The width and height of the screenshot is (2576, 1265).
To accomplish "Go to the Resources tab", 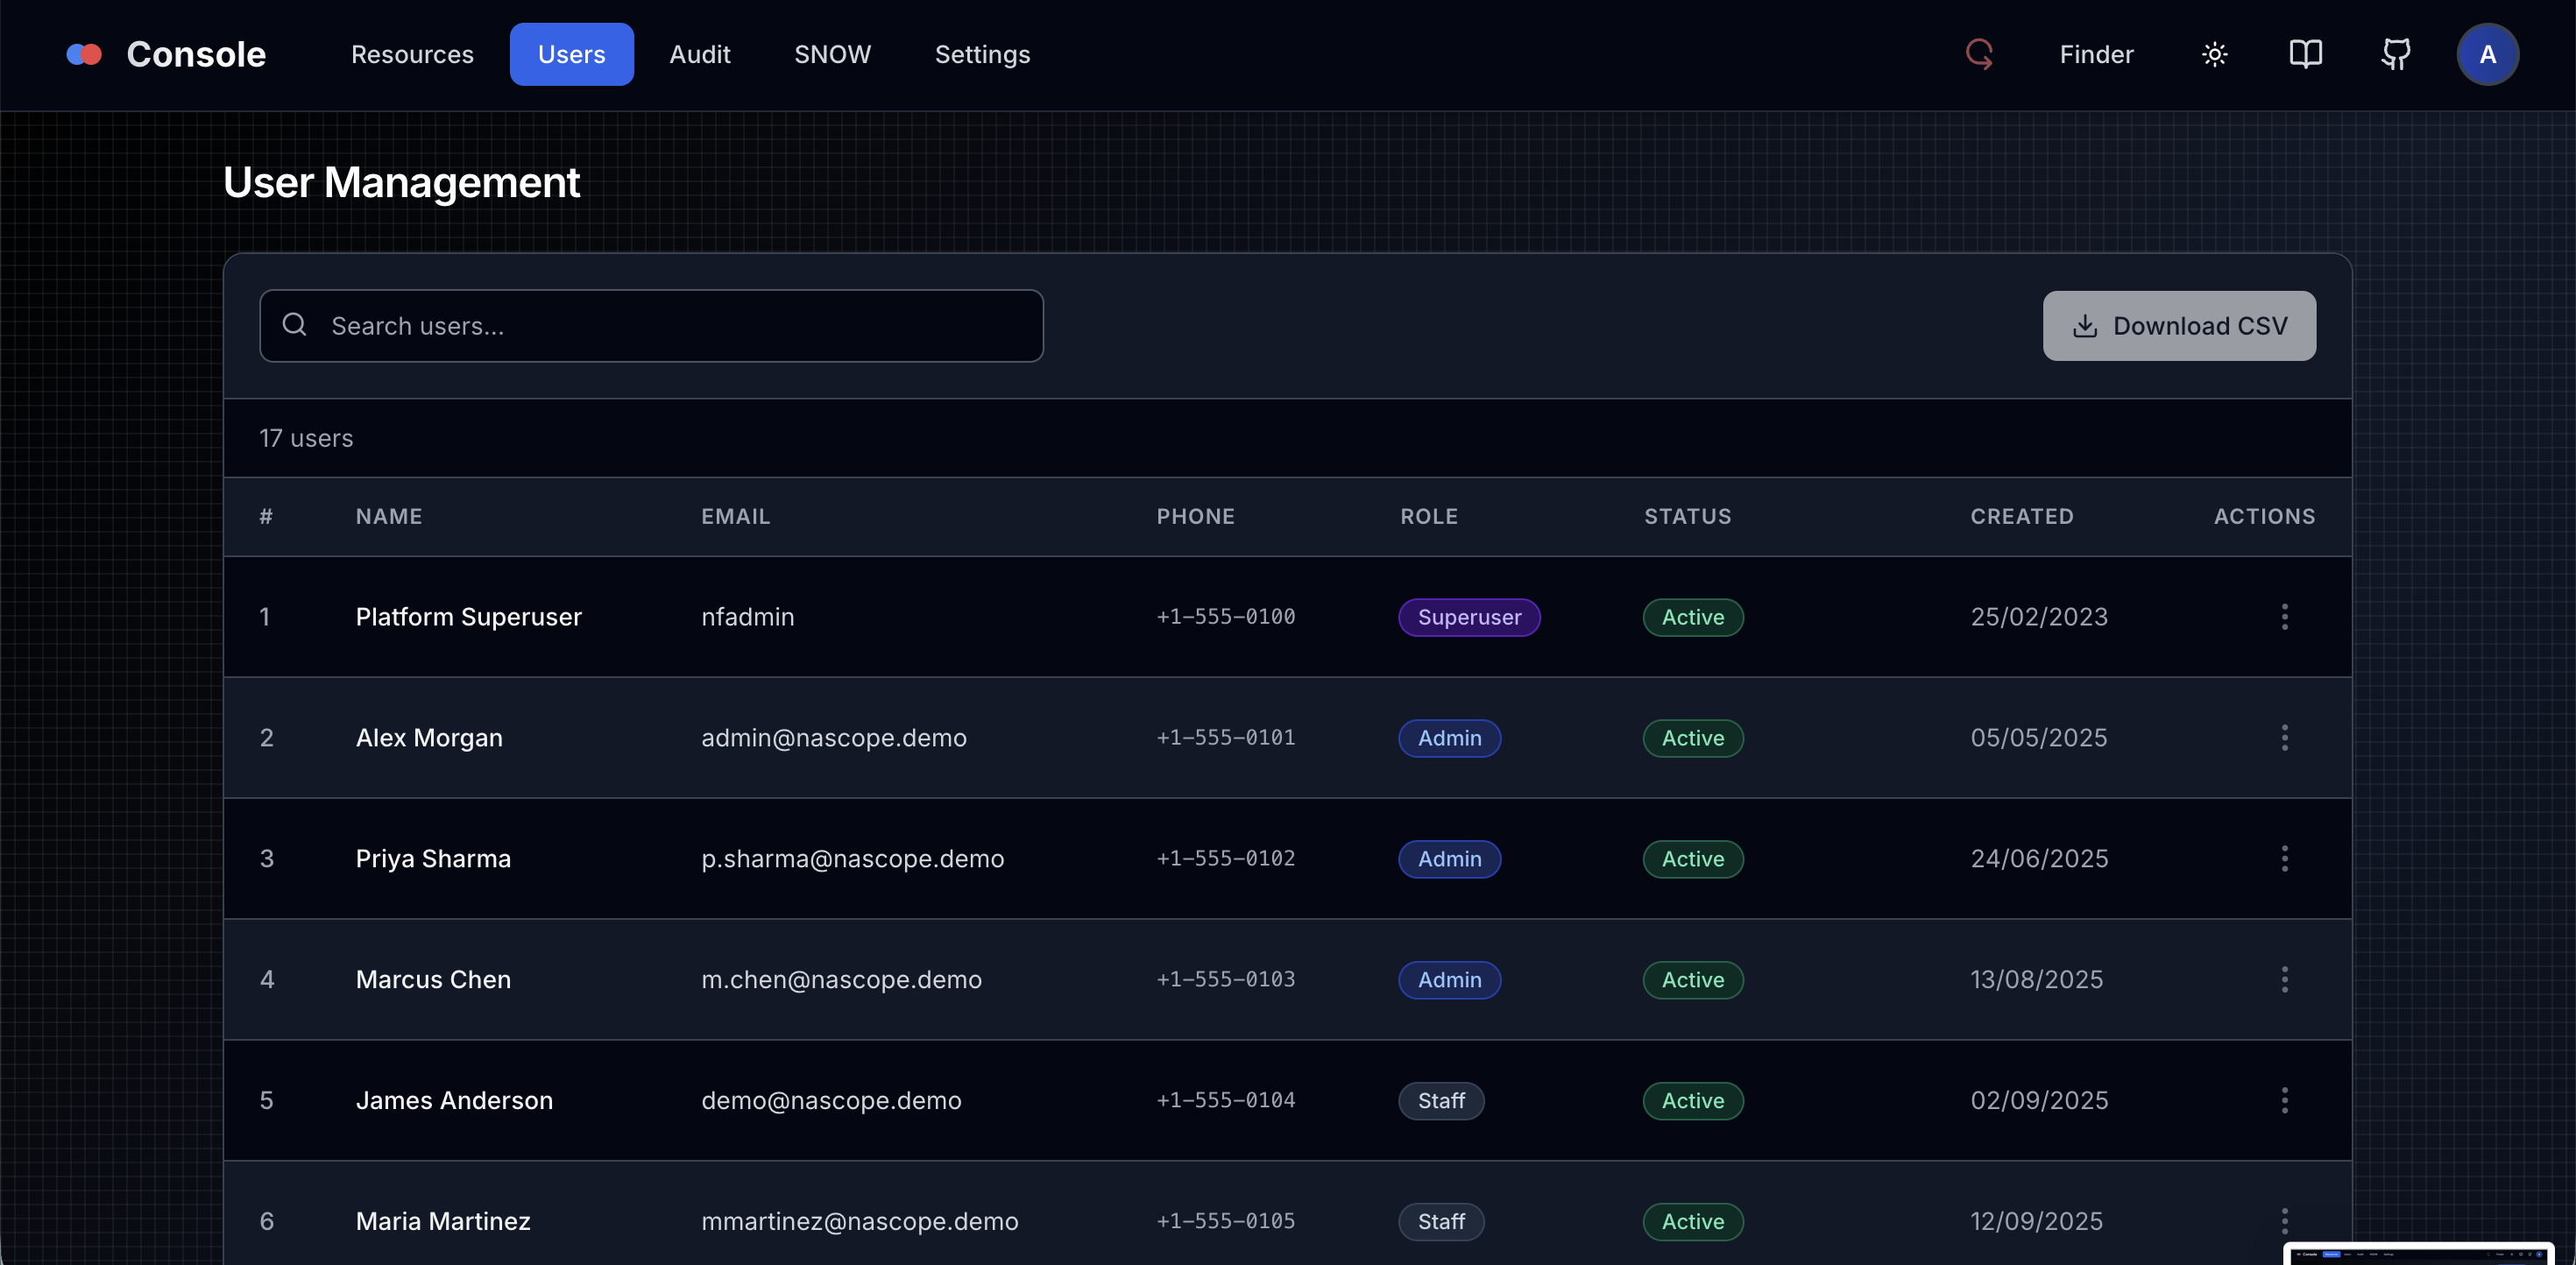I will (x=412, y=54).
